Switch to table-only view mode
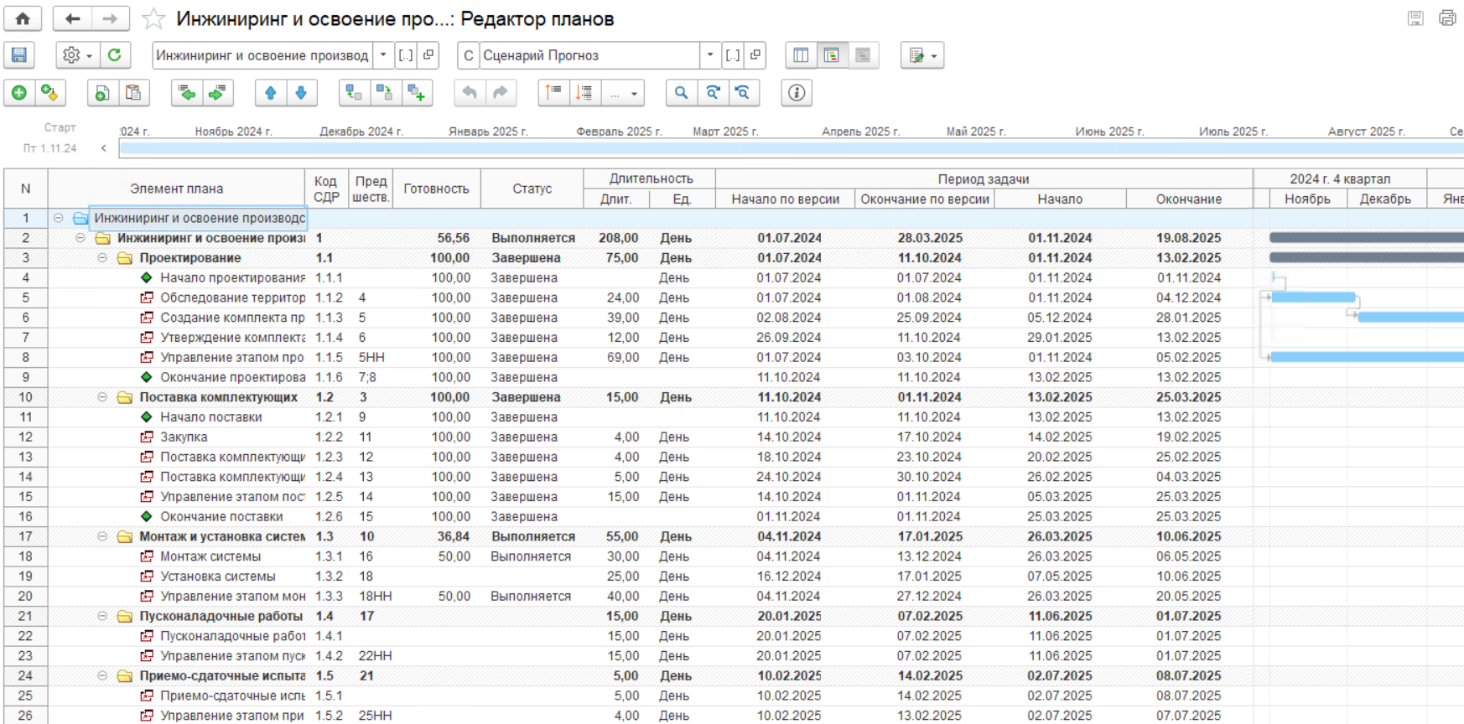This screenshot has height=724, width=1464. (x=801, y=55)
